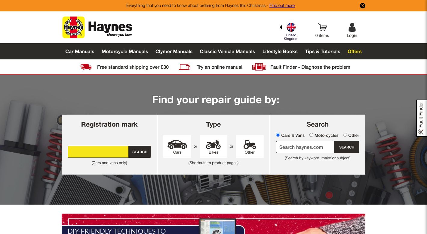
Task: Select the Other radio button
Action: [345, 135]
